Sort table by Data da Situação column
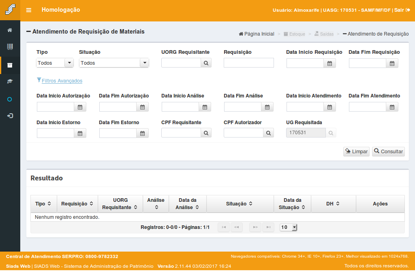This screenshot has width=415, height=271. (x=292, y=203)
